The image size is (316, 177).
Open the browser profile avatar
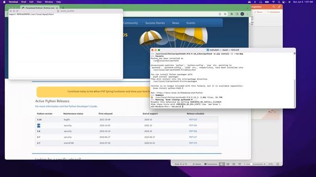click(242, 14)
